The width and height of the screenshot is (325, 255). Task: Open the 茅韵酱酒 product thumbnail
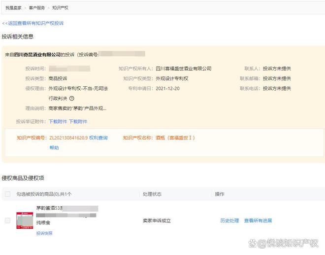click(25, 220)
